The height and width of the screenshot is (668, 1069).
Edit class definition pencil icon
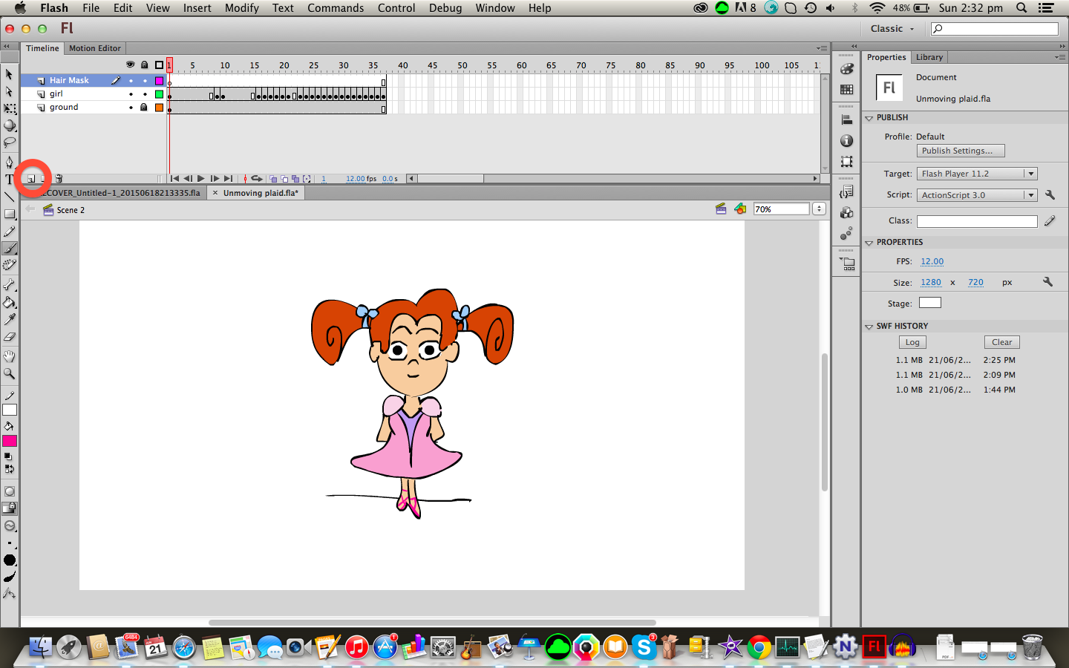tap(1050, 221)
